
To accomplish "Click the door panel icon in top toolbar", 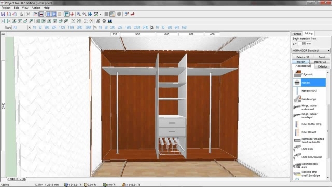I will click(60, 14).
